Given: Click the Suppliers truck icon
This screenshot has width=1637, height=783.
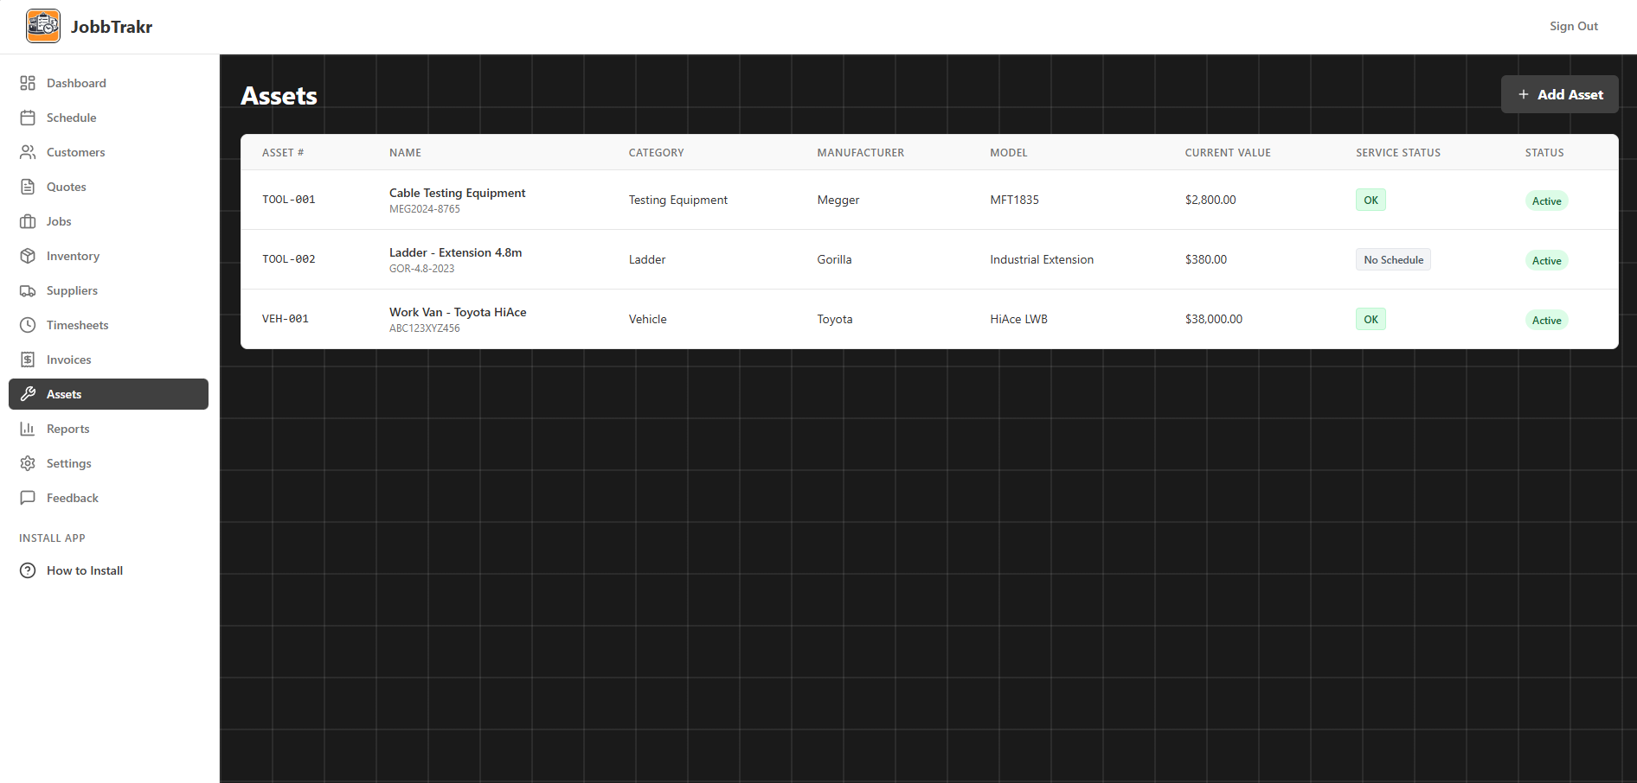Looking at the screenshot, I should (28, 290).
